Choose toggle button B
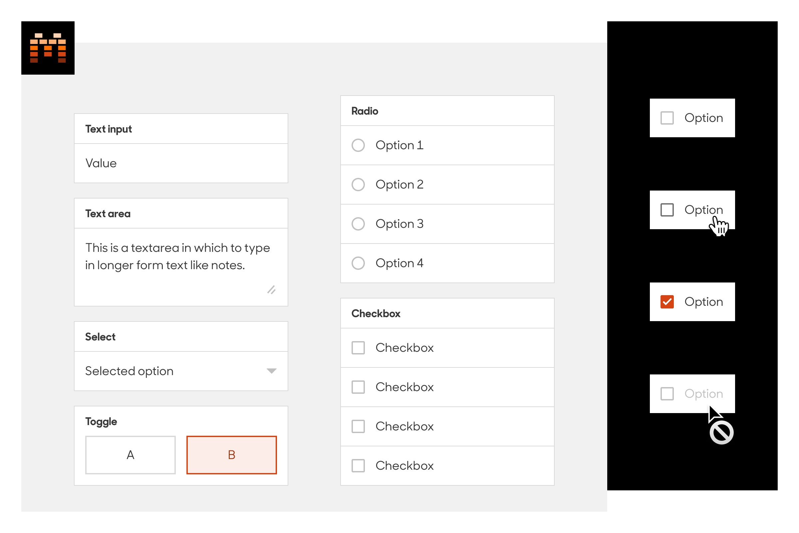The height and width of the screenshot is (533, 799). point(232,455)
